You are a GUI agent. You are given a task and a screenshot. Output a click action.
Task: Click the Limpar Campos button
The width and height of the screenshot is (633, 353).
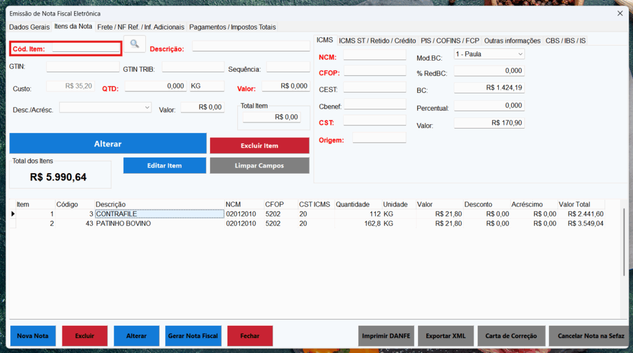coord(259,166)
